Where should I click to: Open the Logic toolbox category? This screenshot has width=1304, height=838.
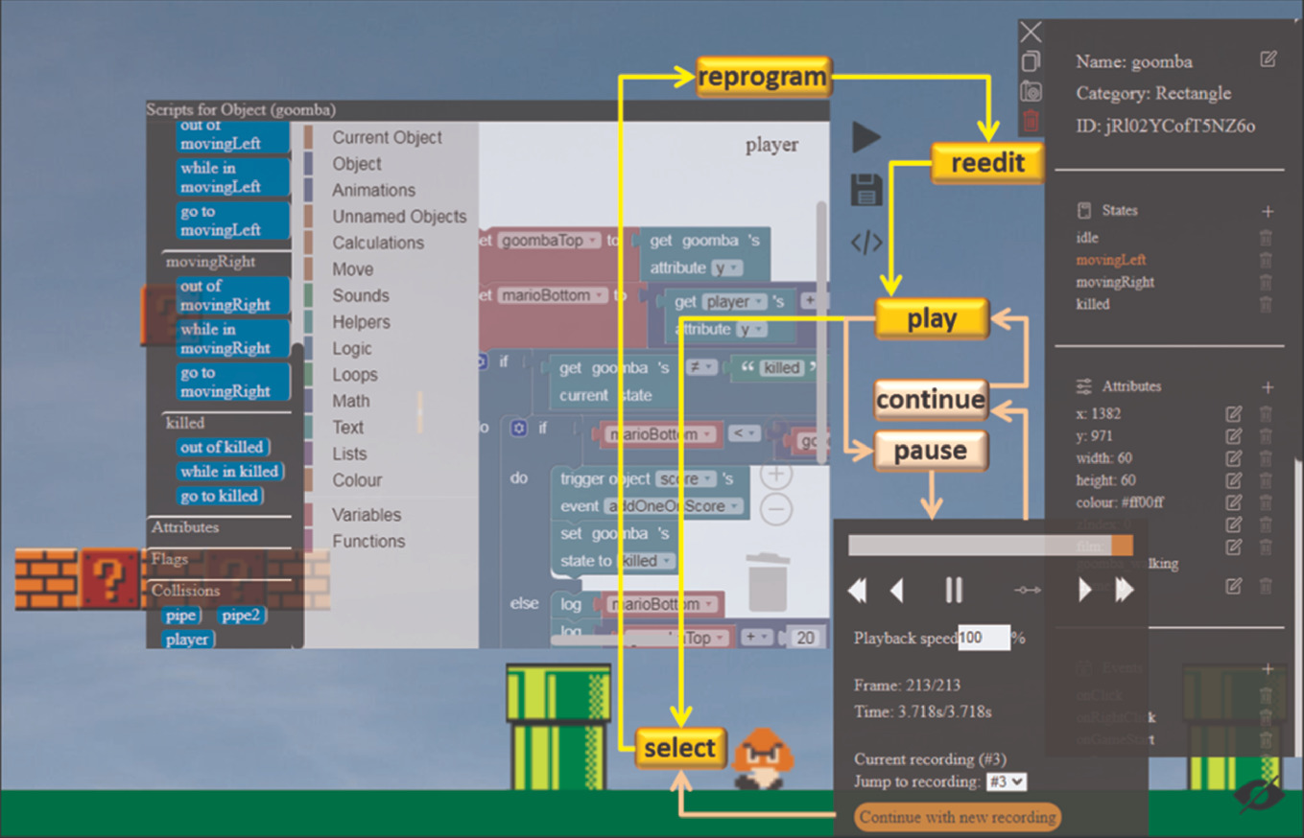click(x=352, y=349)
